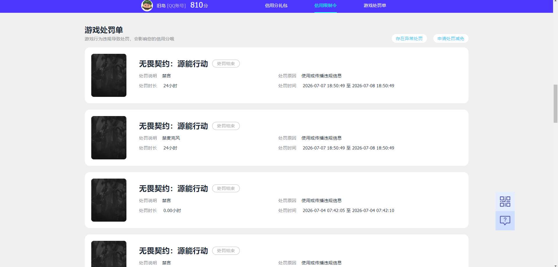The image size is (558, 267).
Task: Click 处罚结束 badge on the 0.00小时 card
Action: (x=226, y=188)
